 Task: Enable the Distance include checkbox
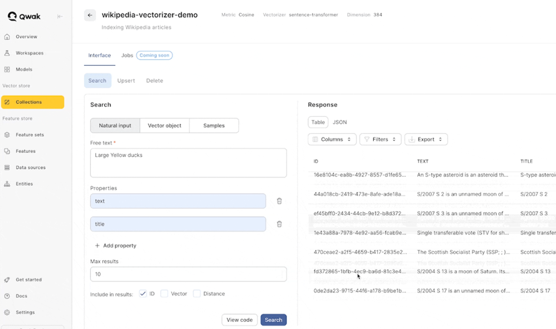pos(197,294)
